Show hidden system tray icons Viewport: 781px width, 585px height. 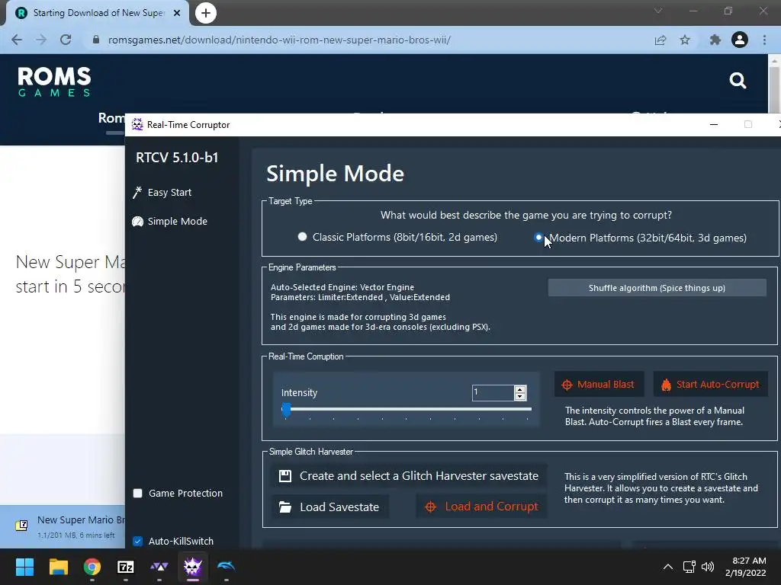coord(668,567)
